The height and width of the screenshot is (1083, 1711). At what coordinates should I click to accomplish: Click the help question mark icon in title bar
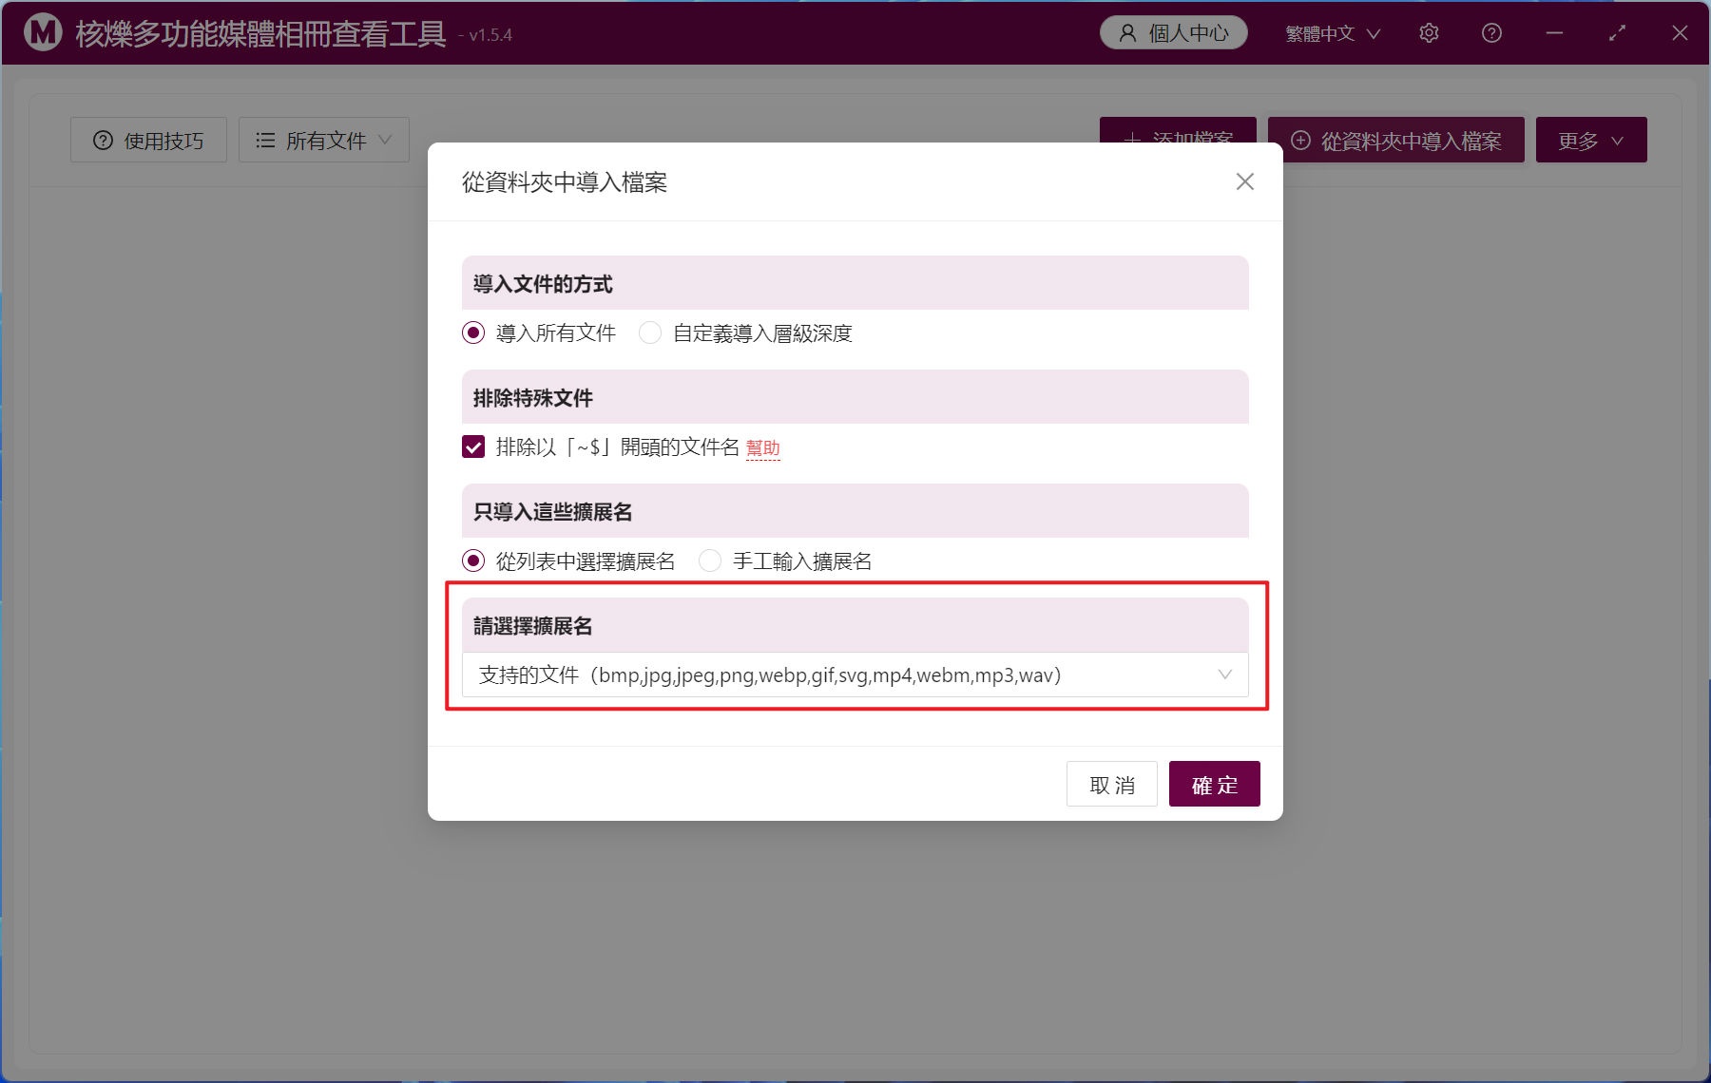1491,33
